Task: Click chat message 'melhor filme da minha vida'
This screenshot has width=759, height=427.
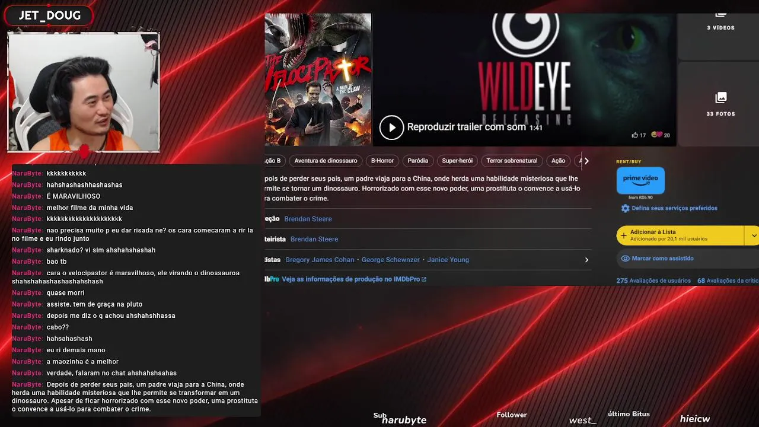Action: click(90, 208)
